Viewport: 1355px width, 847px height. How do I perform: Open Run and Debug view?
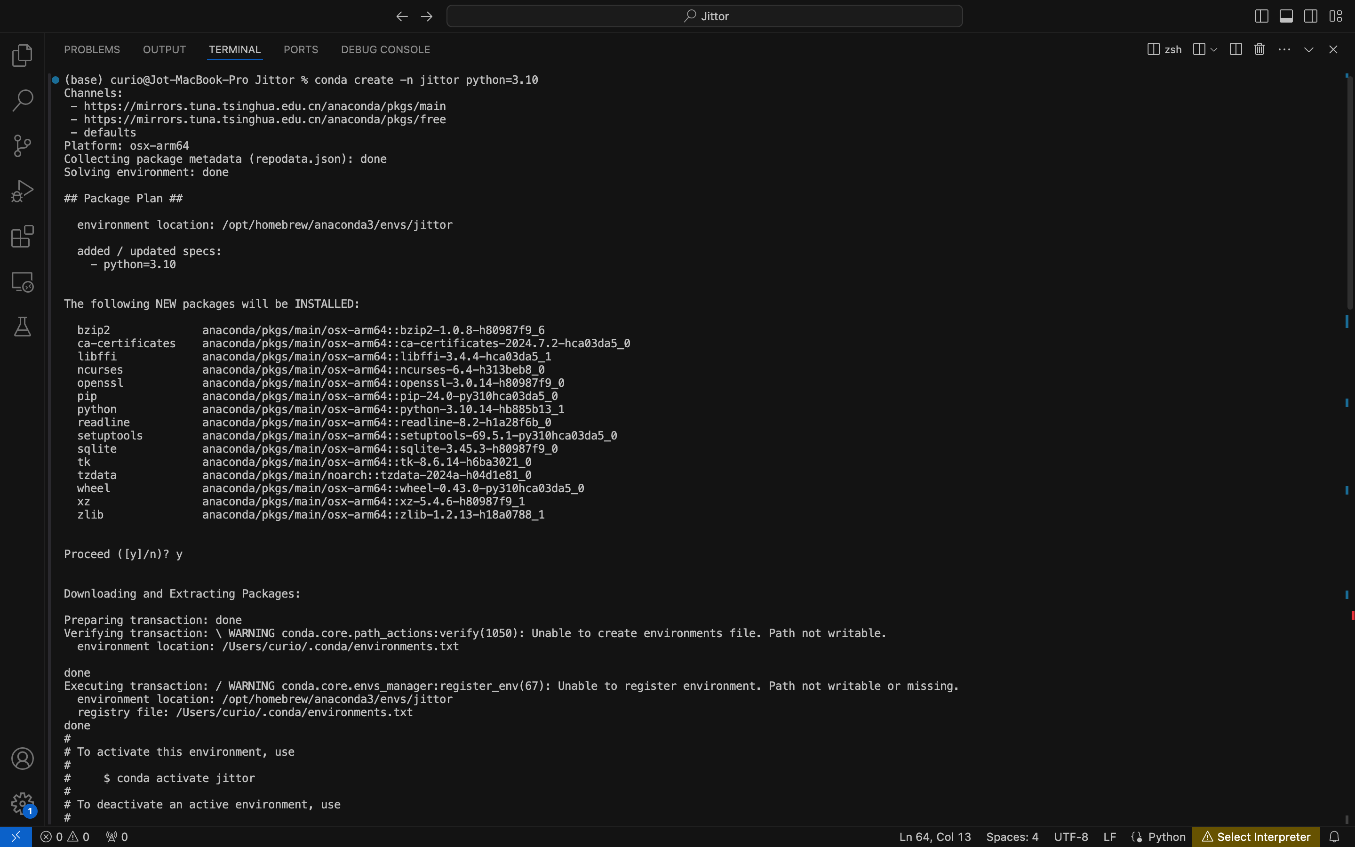click(x=23, y=191)
